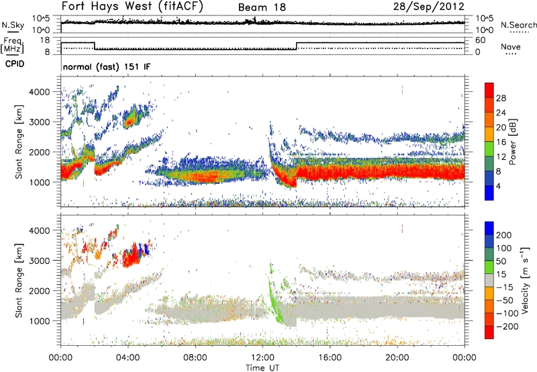Click the '12:00' time tick label
Screen dimensions: 537x372
[x=262, y=358]
